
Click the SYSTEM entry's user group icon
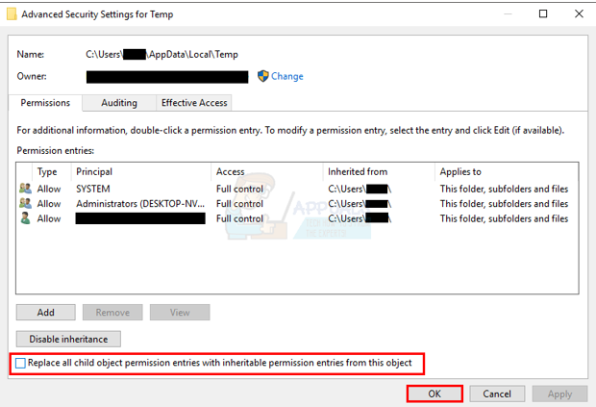point(25,189)
